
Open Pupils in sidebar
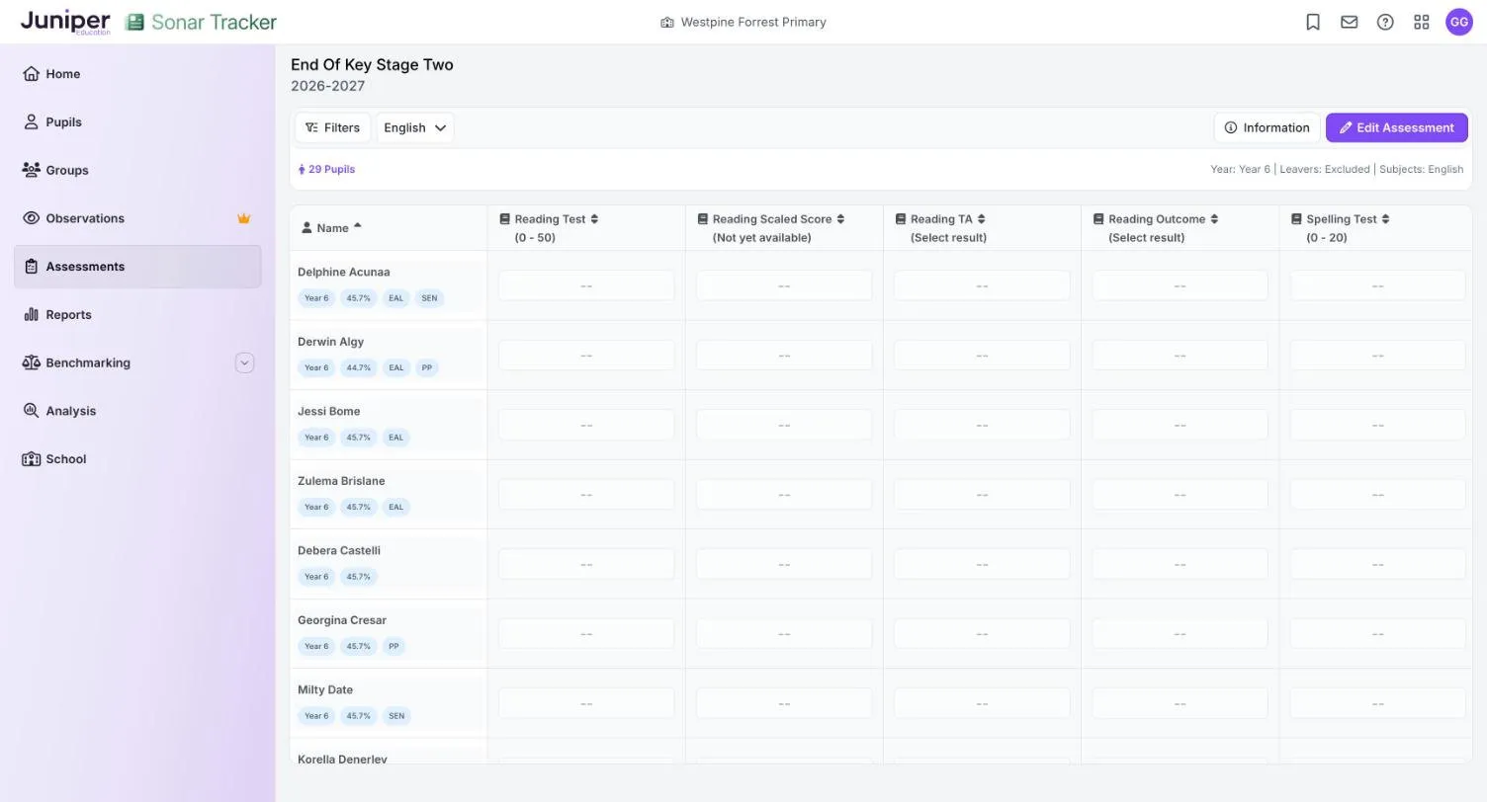(x=137, y=122)
